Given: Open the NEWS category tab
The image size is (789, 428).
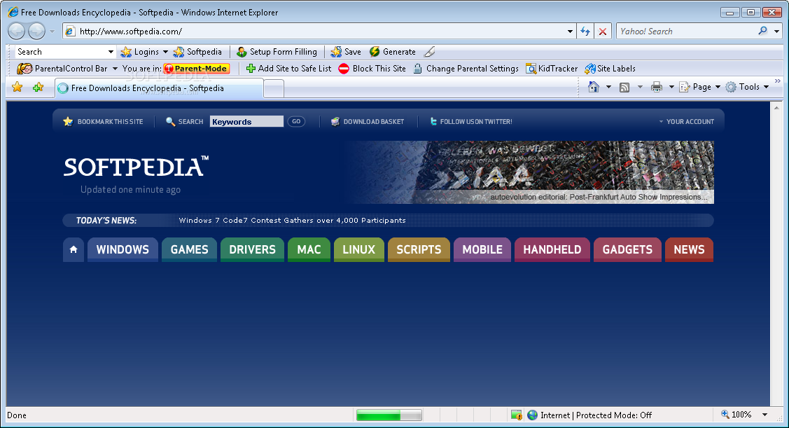Looking at the screenshot, I should (x=690, y=249).
